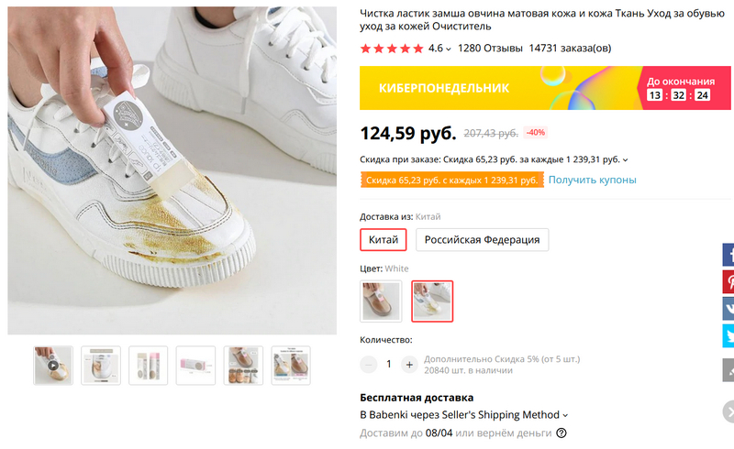Click the delivery guarantee question mark icon
Screen dimensions: 734x449
pos(562,433)
